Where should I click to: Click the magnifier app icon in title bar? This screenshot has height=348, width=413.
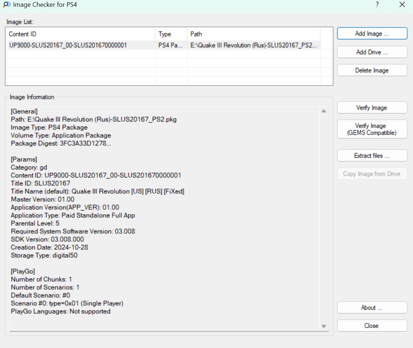[x=6, y=5]
